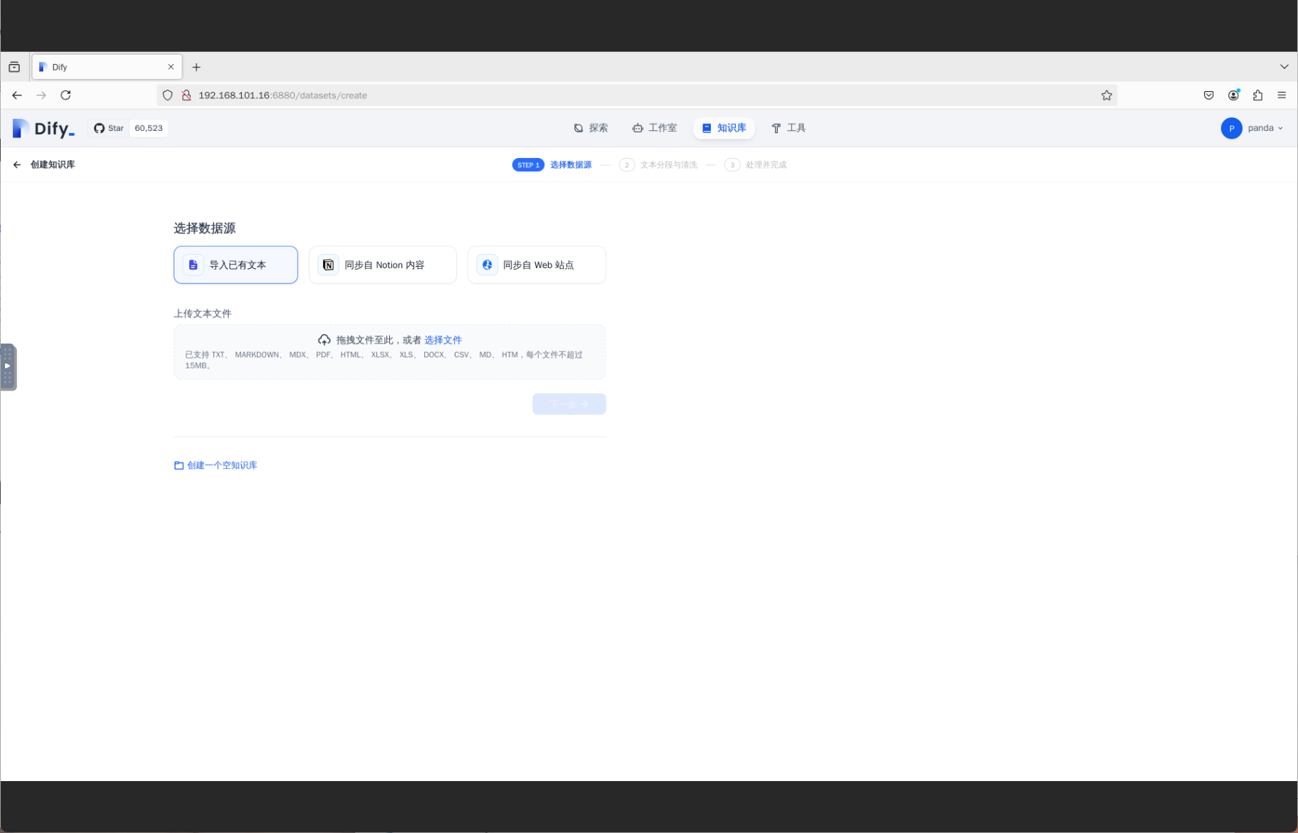The height and width of the screenshot is (833, 1298).
Task: Select the 知识库 tab
Action: tap(724, 128)
